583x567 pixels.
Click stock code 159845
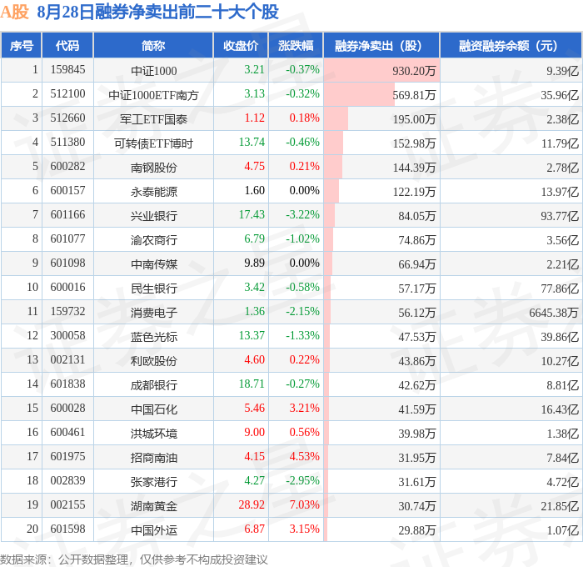[x=67, y=69]
